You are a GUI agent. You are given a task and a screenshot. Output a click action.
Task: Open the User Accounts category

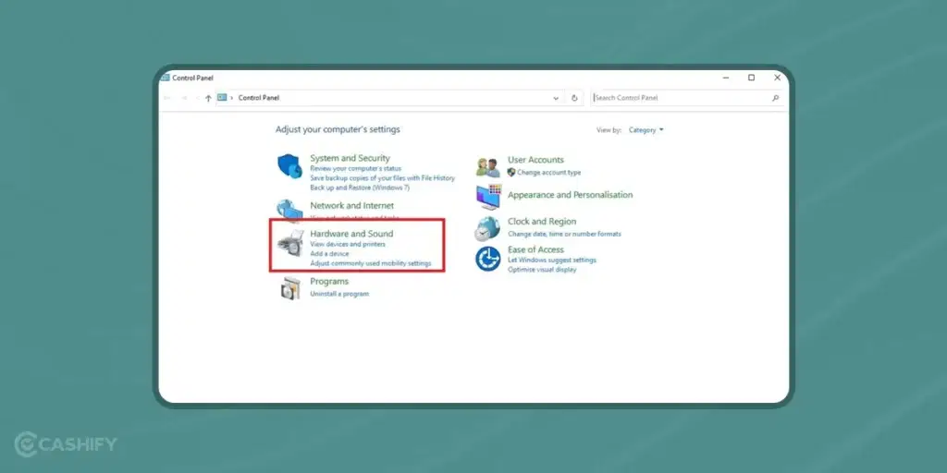(x=535, y=160)
